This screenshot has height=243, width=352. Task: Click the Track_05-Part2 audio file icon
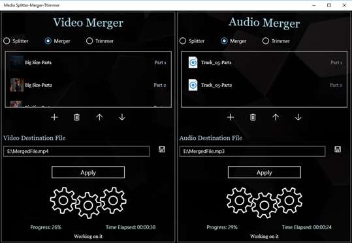(193, 85)
